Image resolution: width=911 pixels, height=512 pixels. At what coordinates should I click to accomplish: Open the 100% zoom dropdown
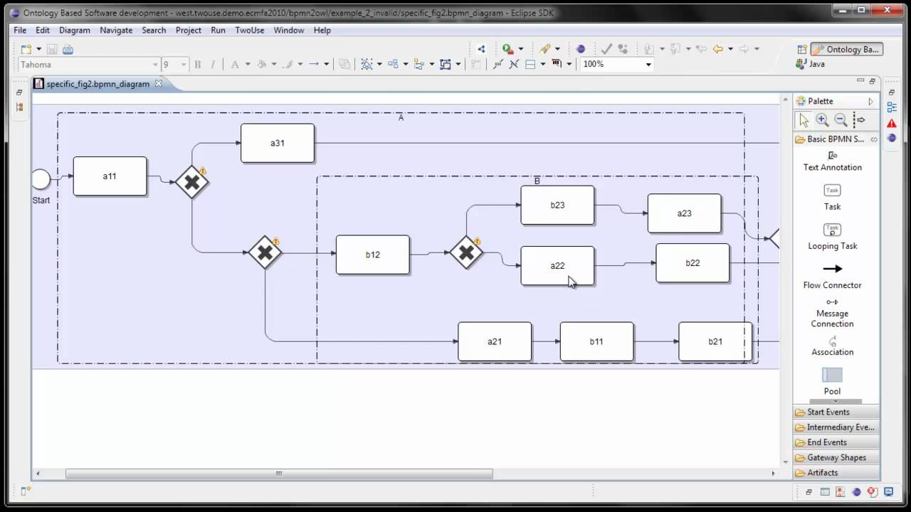(648, 64)
